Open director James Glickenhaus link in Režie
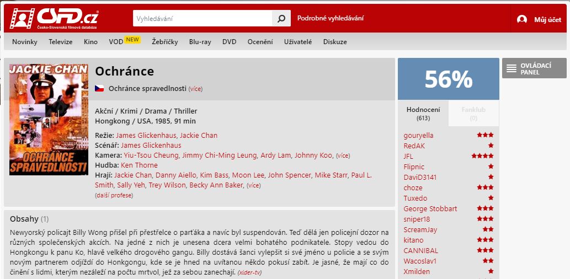This screenshot has width=570, height=279. [x=146, y=136]
